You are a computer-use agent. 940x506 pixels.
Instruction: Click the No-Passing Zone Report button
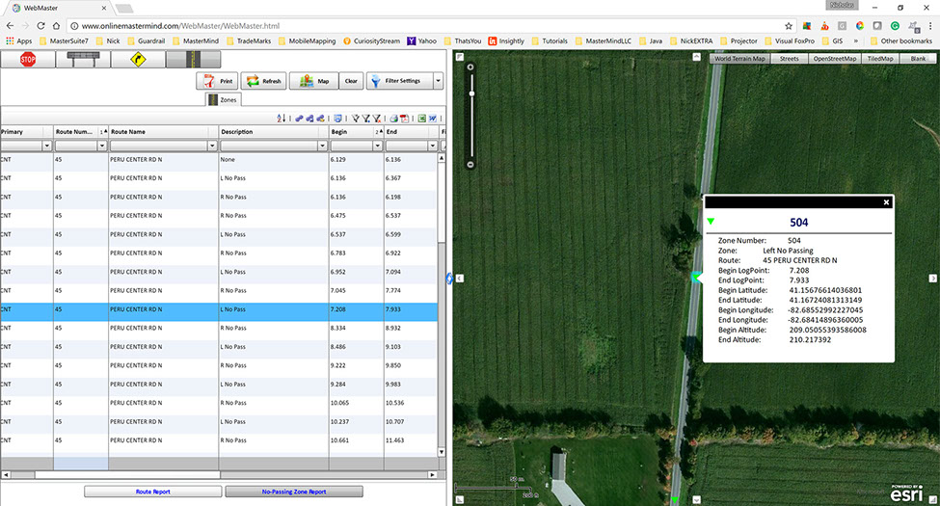[293, 492]
